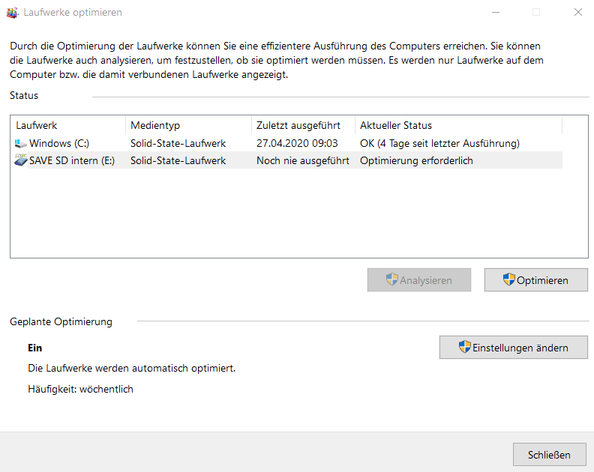Click the date 27.04.2020 09:03
This screenshot has height=472, width=594.
(297, 143)
